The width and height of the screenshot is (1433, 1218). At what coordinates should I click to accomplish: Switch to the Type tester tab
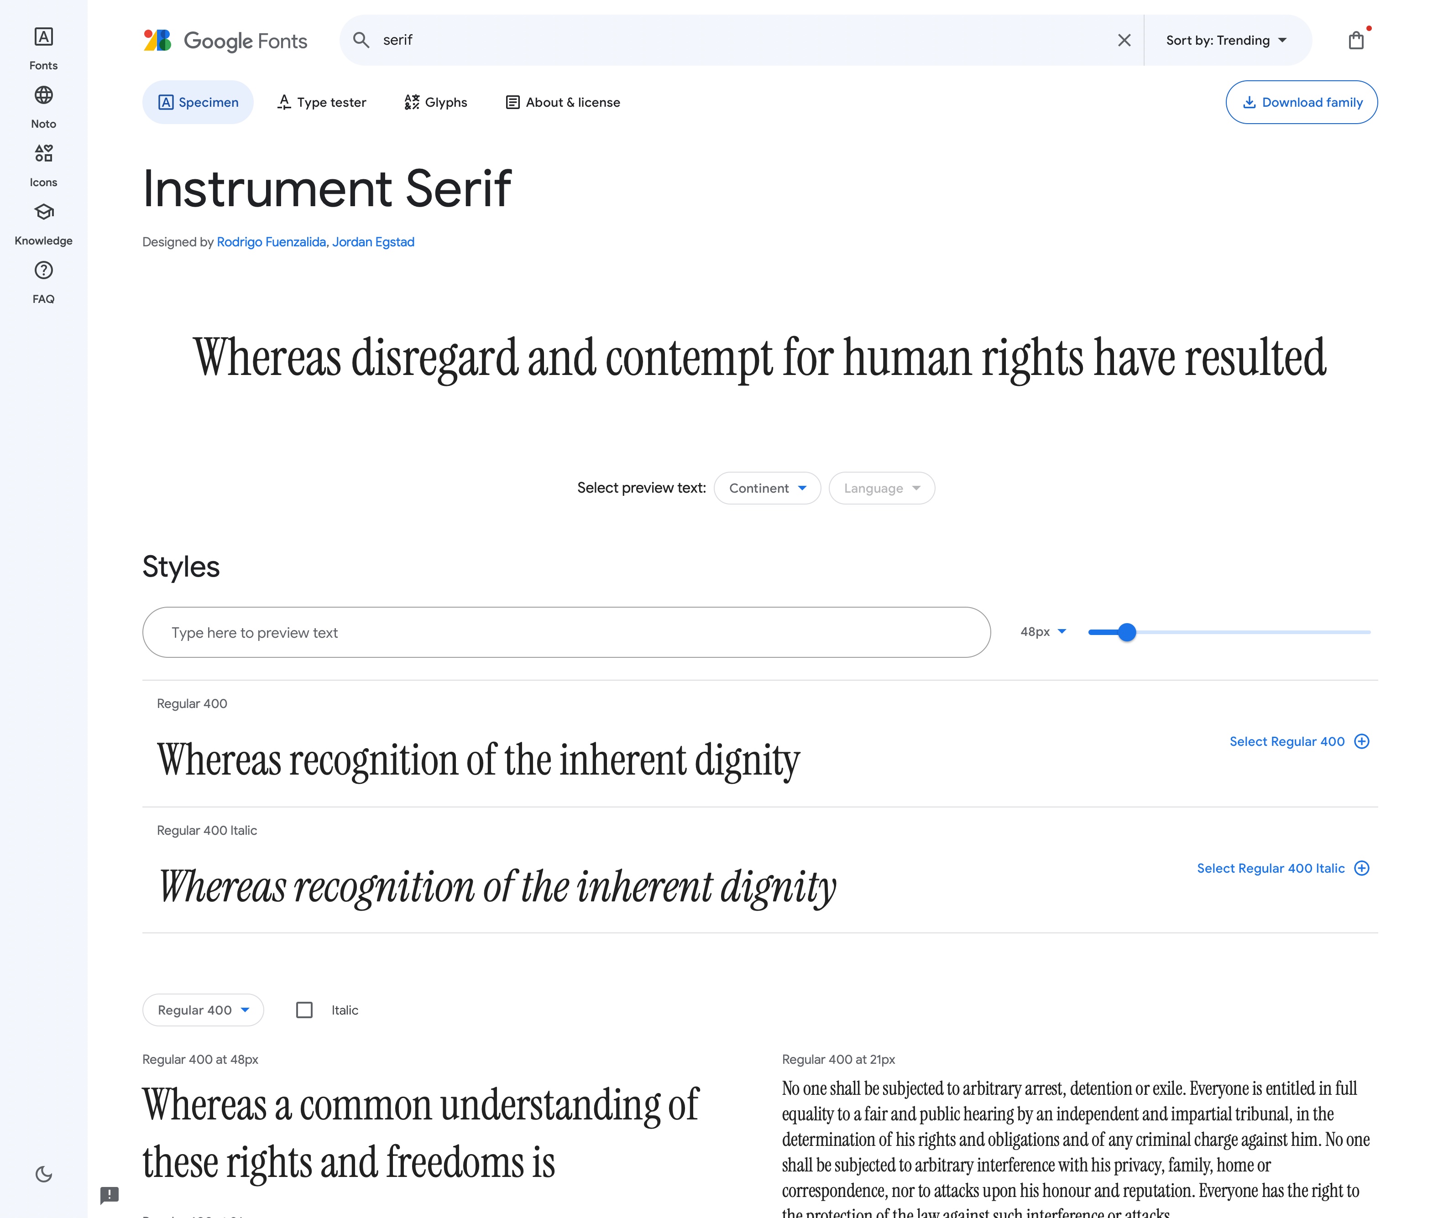click(322, 102)
